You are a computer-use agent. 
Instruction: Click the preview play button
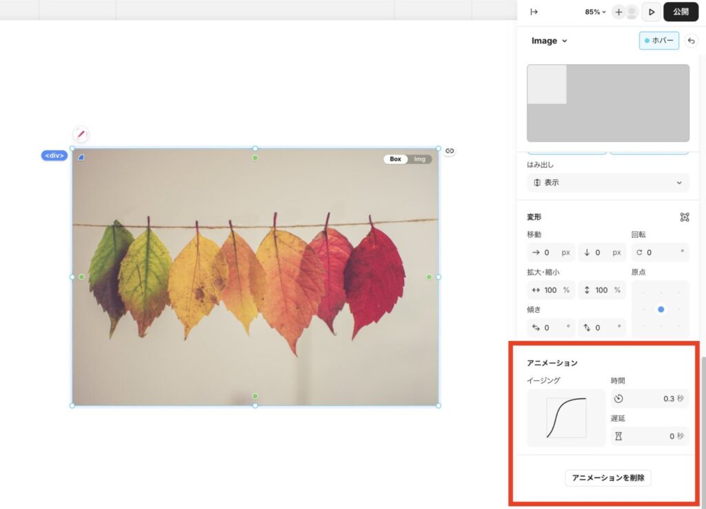coord(651,12)
